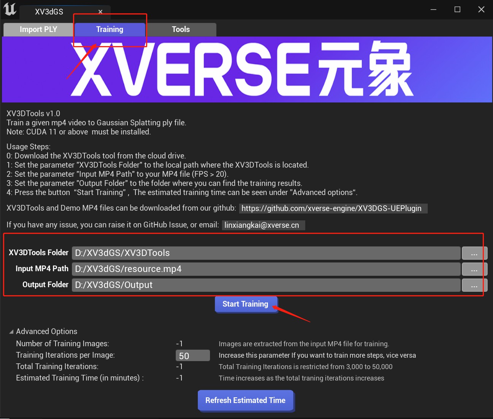Open the Training tab

pos(110,29)
